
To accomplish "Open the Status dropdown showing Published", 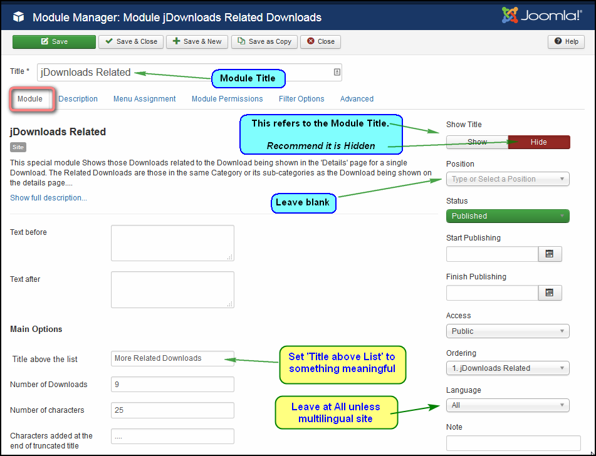I will coord(508,216).
